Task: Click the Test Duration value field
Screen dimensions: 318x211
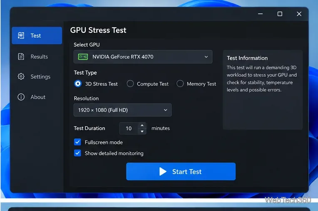Action: 129,128
